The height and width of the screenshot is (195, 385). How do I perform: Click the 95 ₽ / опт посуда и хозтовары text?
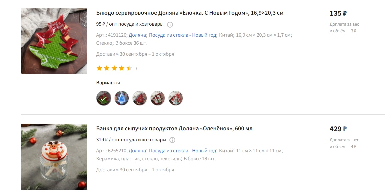click(x=130, y=24)
